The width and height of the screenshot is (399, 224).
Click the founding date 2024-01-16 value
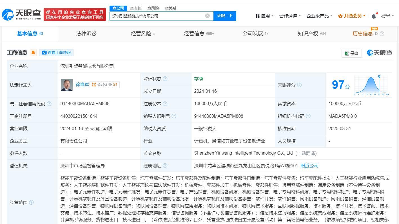205,91
